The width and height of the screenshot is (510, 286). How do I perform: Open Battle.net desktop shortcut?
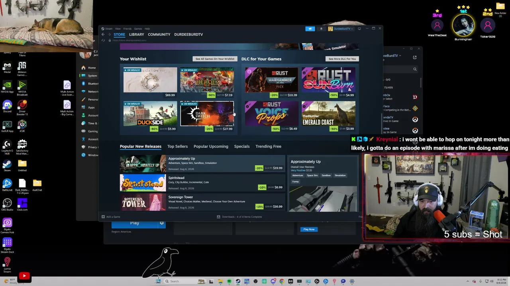point(7,185)
